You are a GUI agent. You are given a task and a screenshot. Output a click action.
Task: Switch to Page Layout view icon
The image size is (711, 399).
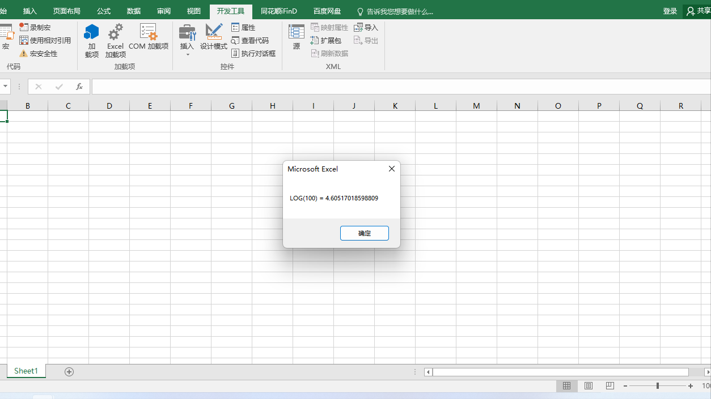pyautogui.click(x=589, y=386)
